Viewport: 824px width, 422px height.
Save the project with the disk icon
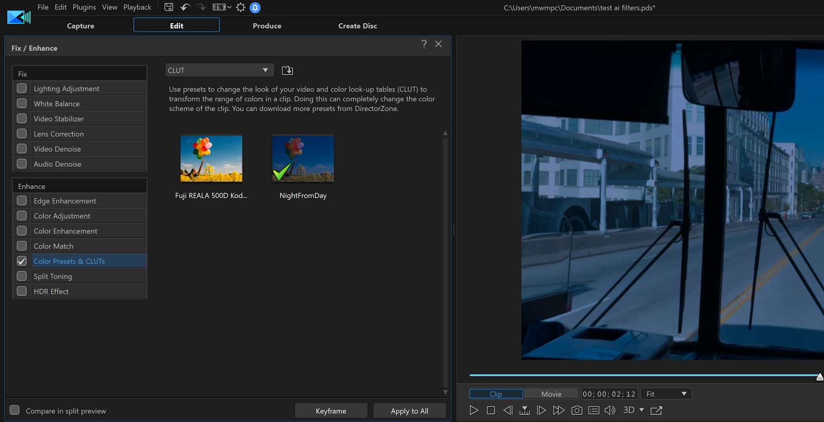pos(169,7)
